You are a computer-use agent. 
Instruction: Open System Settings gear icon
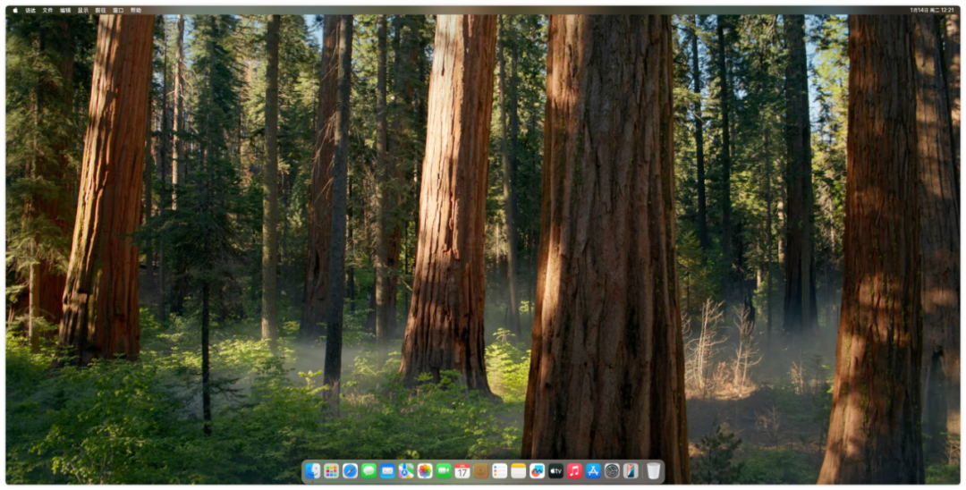612,470
